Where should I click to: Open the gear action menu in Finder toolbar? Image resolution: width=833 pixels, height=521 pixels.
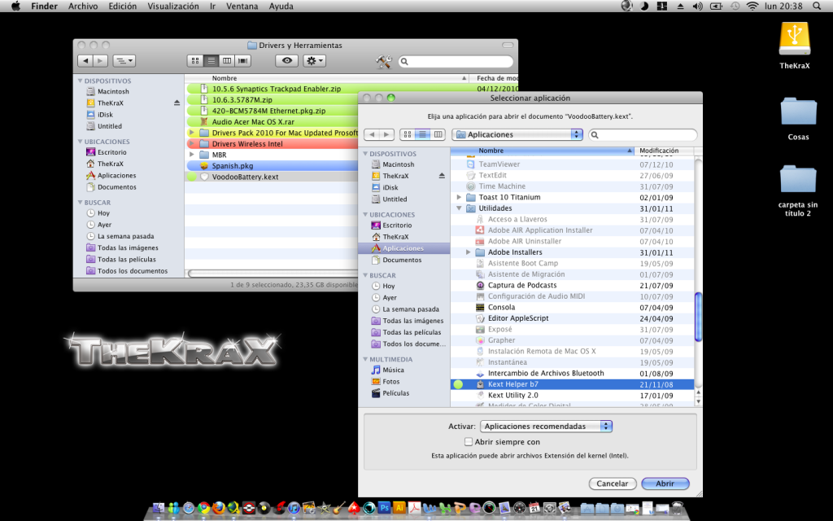pos(315,60)
